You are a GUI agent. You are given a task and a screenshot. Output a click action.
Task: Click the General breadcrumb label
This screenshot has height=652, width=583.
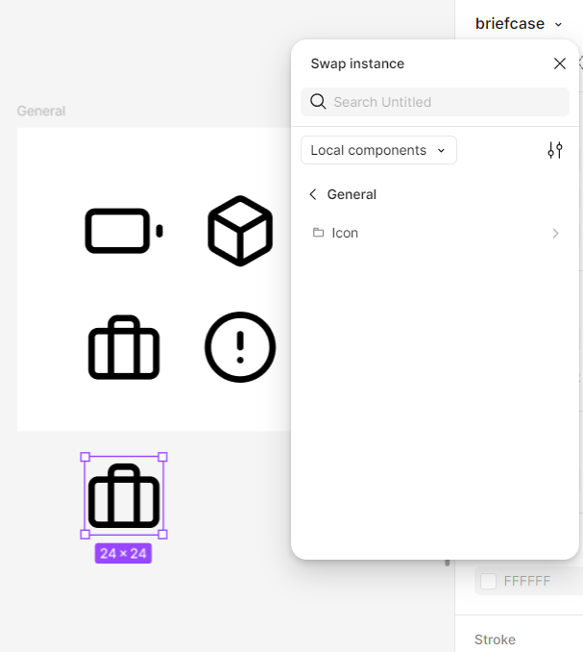click(352, 194)
